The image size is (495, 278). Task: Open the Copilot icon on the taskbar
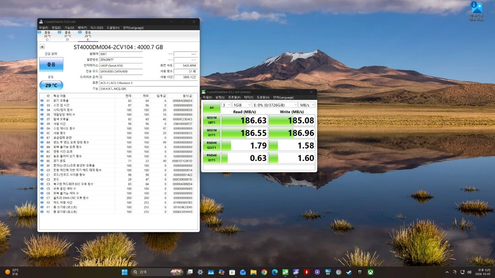(222, 272)
